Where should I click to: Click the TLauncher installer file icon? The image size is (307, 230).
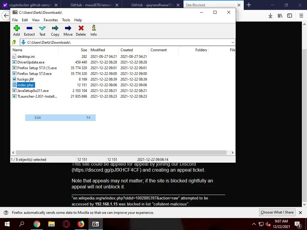(14, 96)
